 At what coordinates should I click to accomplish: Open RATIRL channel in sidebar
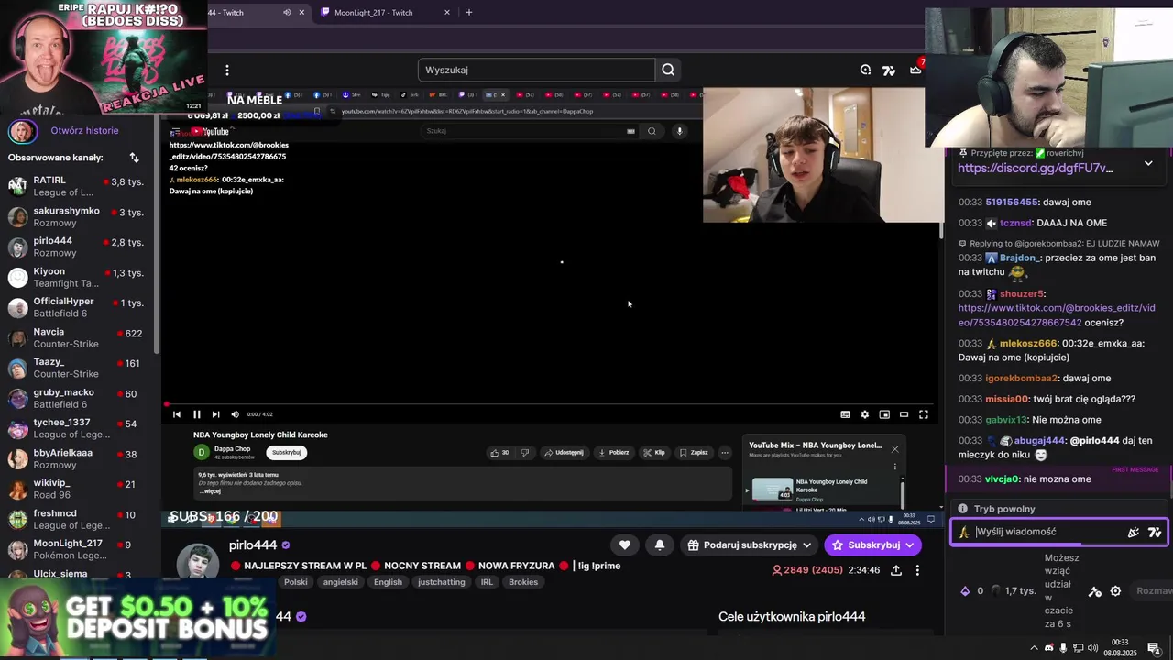(x=81, y=186)
